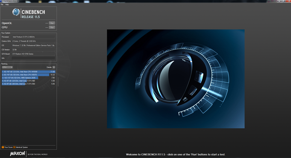
Task: Select the Xeon W5590 ranking entry
Action: point(28,71)
